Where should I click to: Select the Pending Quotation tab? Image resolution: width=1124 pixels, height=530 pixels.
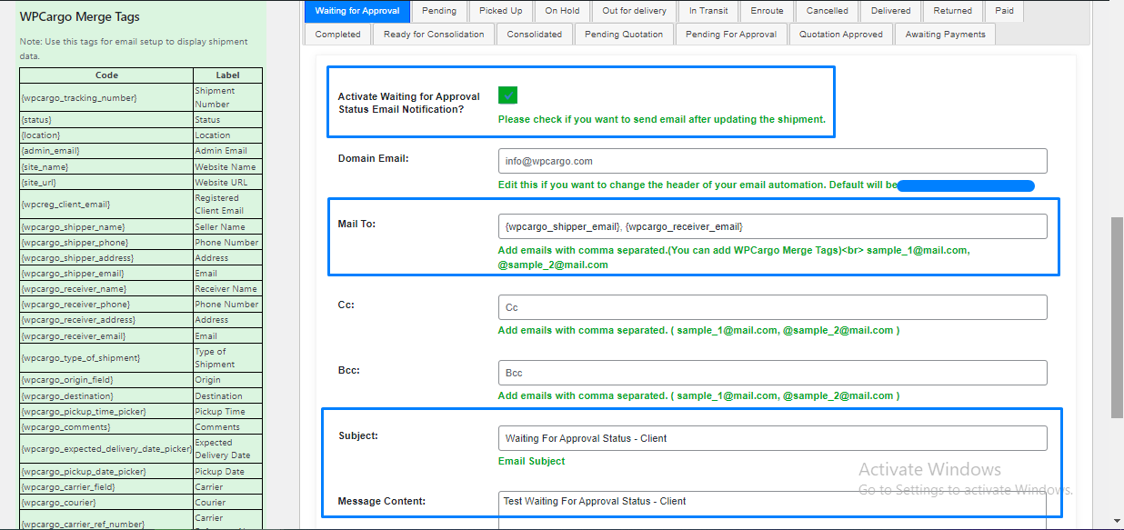pos(623,35)
